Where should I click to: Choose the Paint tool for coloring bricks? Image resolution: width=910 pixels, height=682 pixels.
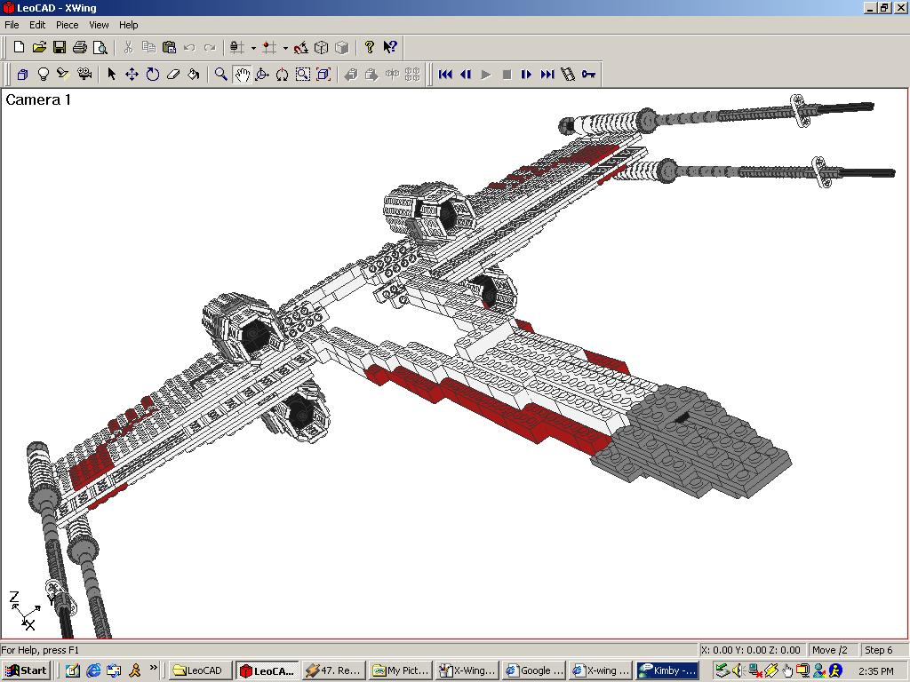click(x=193, y=75)
